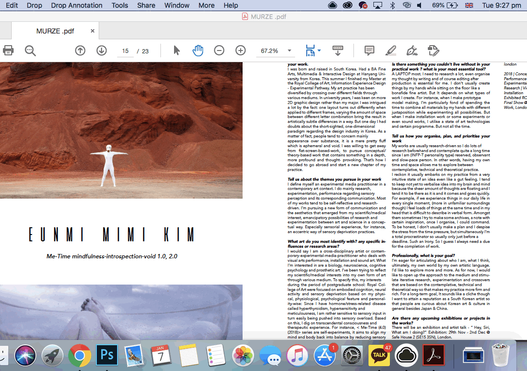Go to next page arrow
527x371 pixels.
coord(102,51)
